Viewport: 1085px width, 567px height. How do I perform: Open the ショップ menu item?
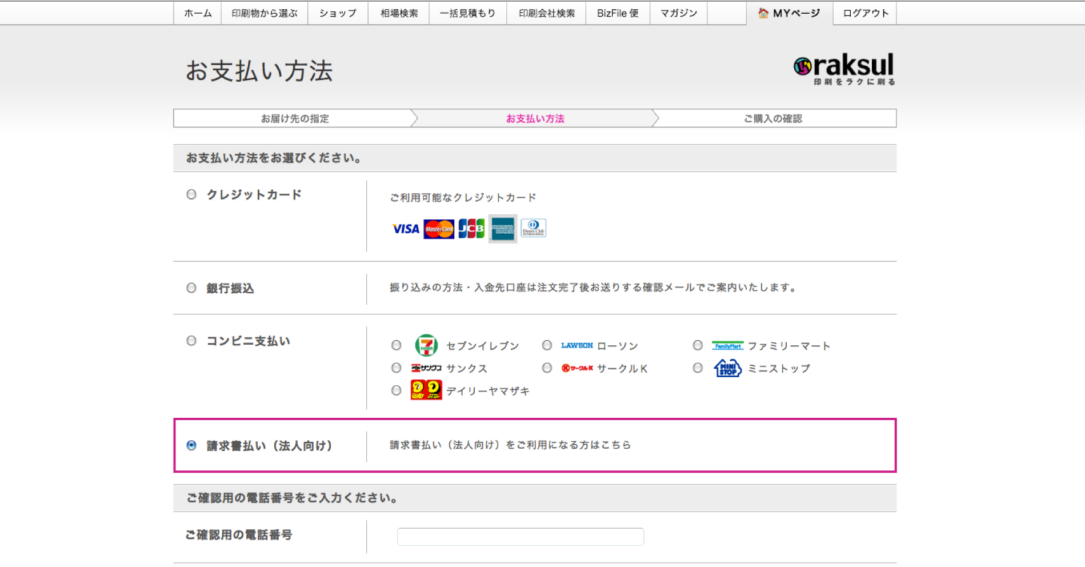337,13
